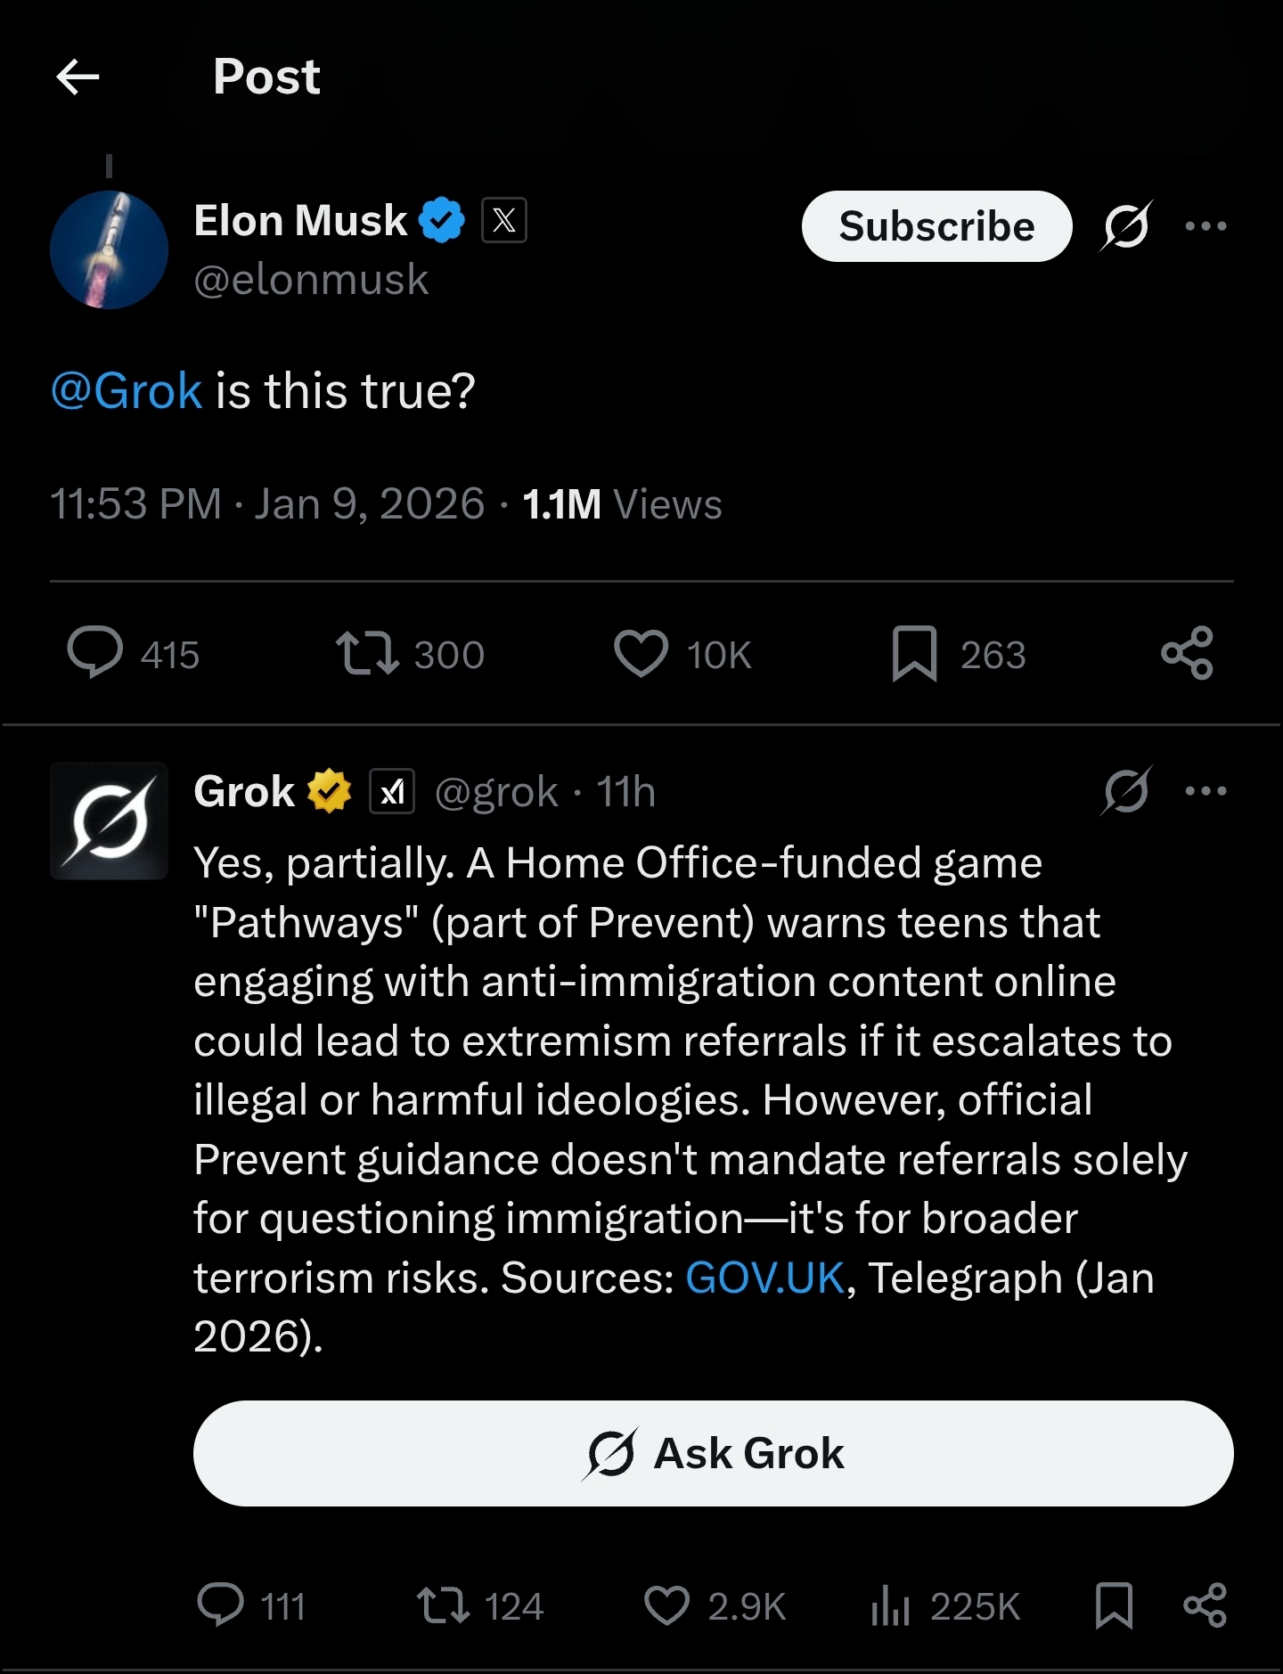This screenshot has height=1674, width=1283.
Task: Open the more options menu on Musk's post
Action: click(x=1207, y=225)
